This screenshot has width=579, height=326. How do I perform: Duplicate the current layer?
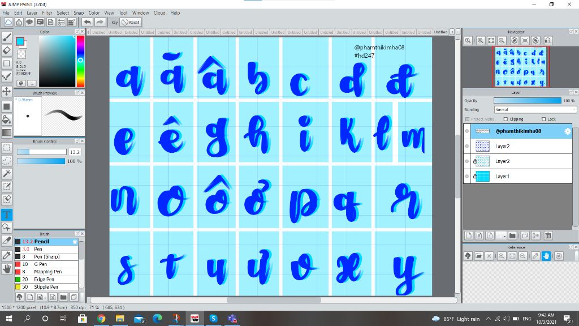tap(525, 235)
